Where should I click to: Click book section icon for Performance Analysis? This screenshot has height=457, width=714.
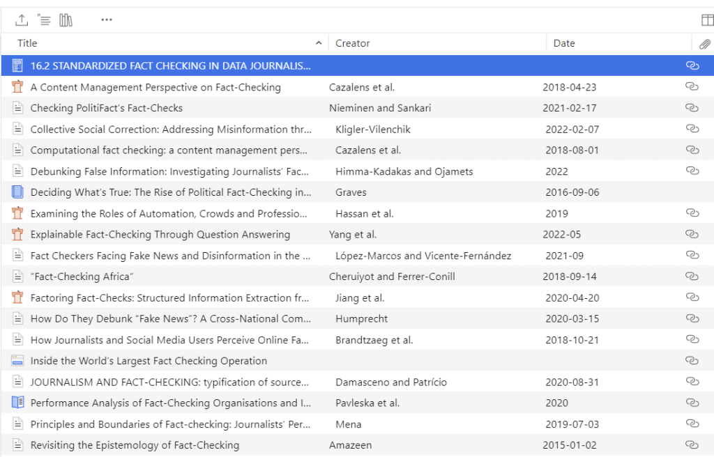click(17, 403)
